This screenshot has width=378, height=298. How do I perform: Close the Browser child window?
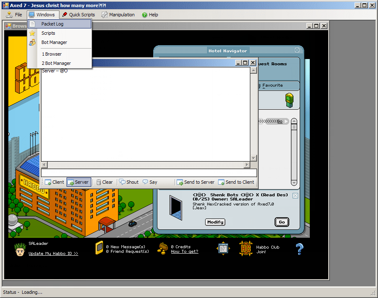(x=324, y=26)
